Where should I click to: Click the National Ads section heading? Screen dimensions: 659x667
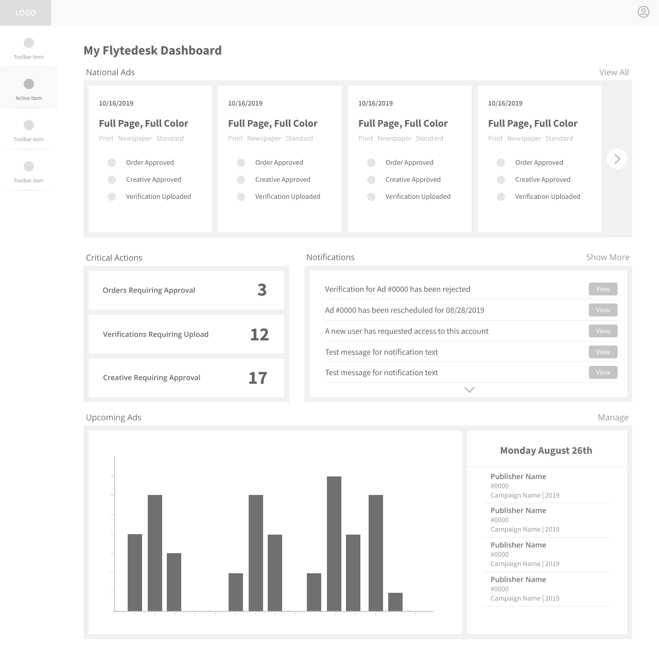[x=110, y=72]
